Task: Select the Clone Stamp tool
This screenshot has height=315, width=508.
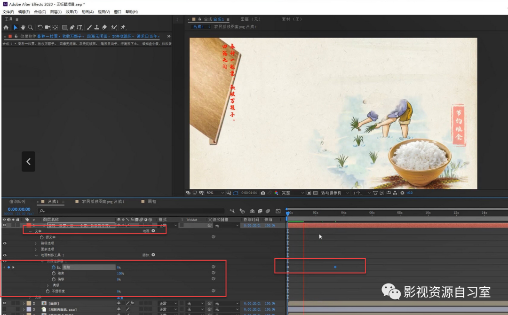Action: (x=96, y=28)
